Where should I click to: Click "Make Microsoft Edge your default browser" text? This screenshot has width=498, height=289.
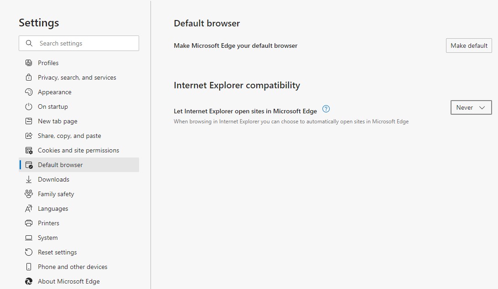pos(235,46)
